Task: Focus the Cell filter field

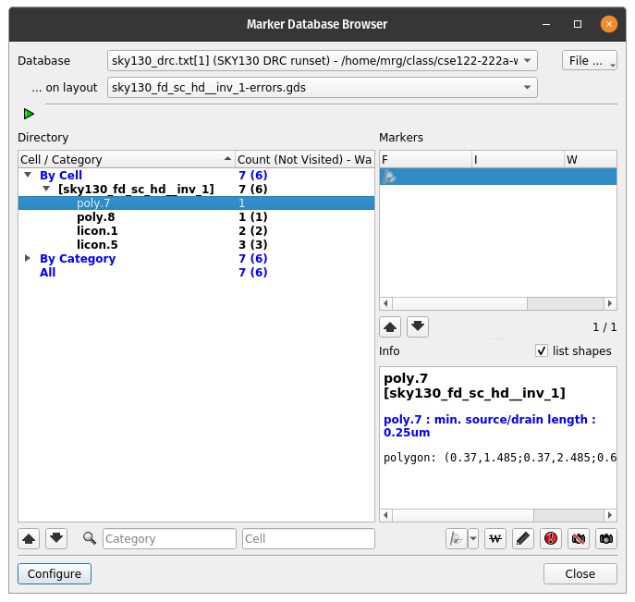Action: tap(309, 539)
